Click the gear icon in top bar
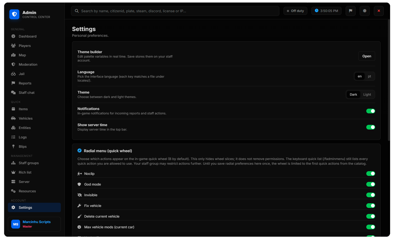 pyautogui.click(x=364, y=11)
